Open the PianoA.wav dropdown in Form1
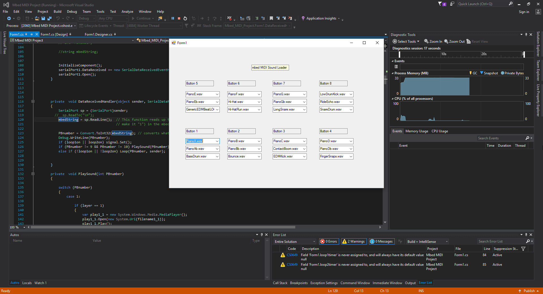Screen dimensions: 543x294 point(217,141)
